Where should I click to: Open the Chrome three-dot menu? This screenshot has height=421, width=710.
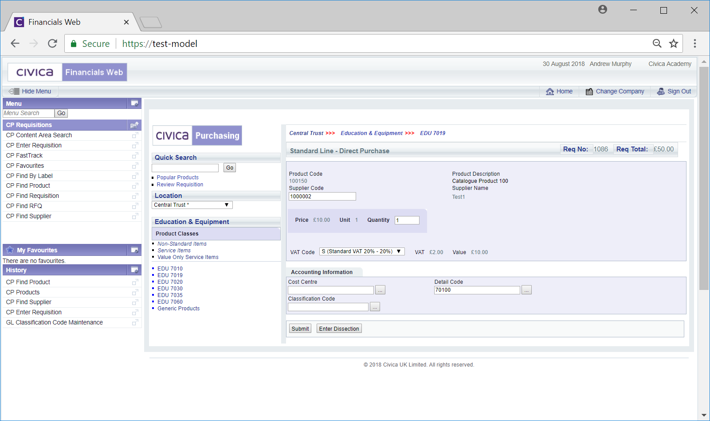[695, 43]
